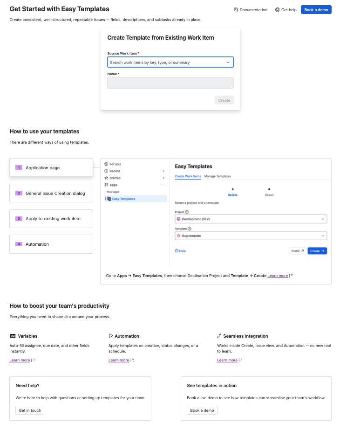Click the Development project avatar icon

(179, 219)
